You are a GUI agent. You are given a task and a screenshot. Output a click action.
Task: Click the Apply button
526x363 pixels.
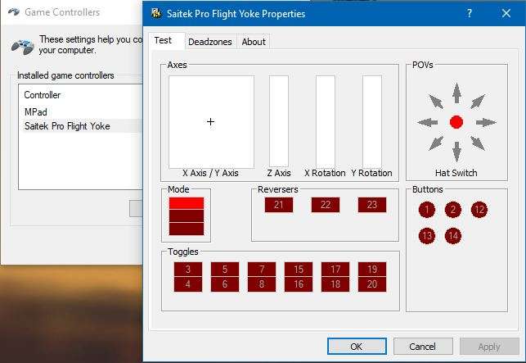[x=489, y=346]
